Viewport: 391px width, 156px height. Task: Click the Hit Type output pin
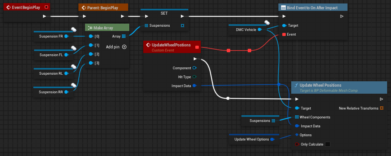[x=194, y=77]
